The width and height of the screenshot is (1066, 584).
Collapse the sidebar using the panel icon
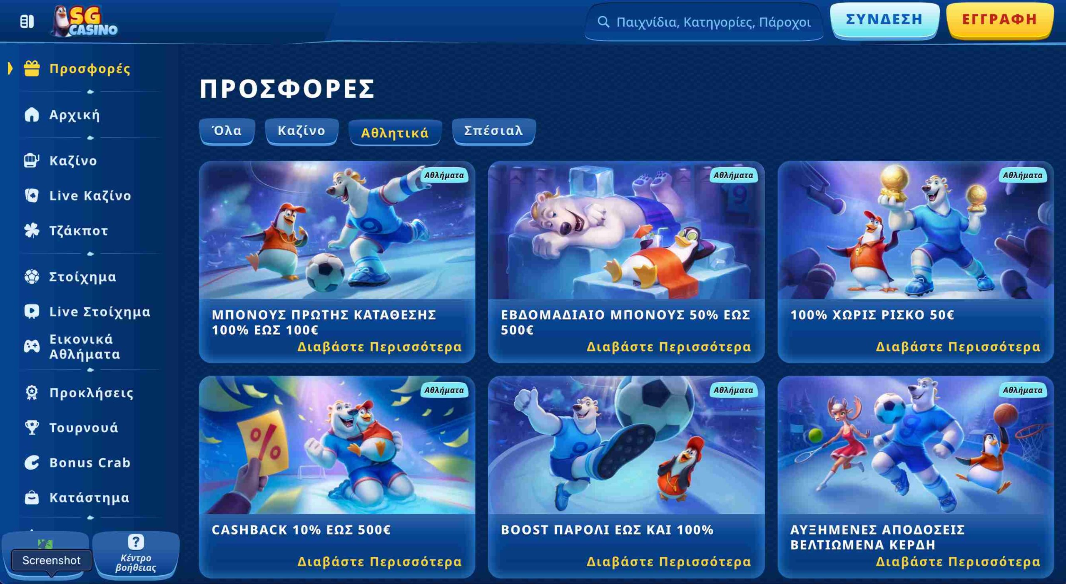[27, 22]
